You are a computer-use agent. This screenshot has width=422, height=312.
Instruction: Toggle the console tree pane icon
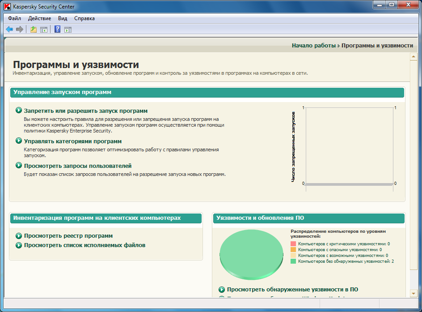click(44, 30)
